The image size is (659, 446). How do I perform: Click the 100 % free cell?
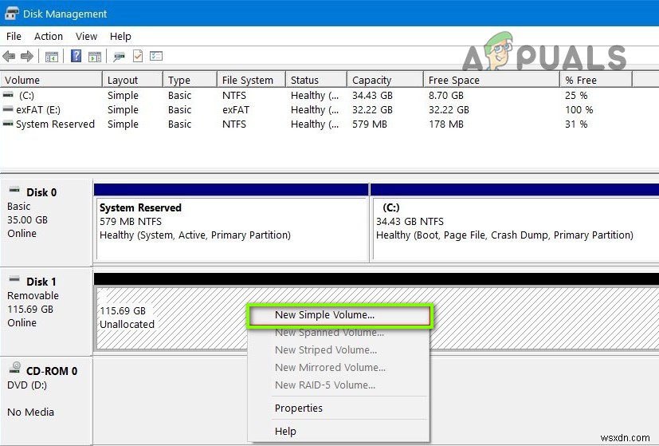pyautogui.click(x=579, y=110)
